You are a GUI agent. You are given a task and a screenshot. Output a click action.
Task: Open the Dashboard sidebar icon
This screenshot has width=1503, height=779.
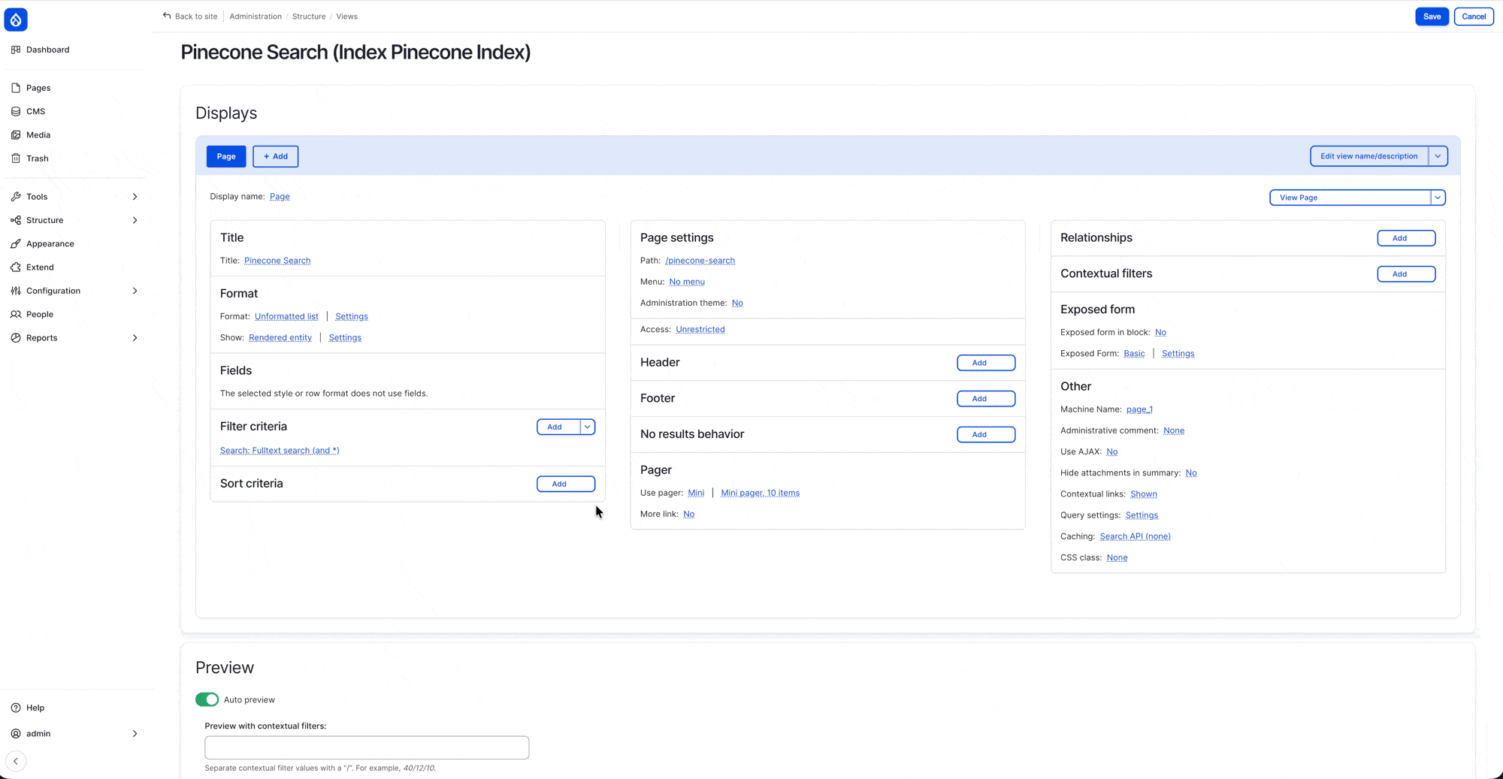pyautogui.click(x=16, y=50)
